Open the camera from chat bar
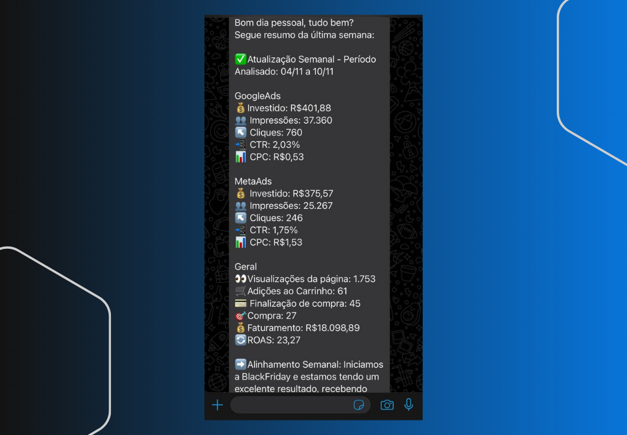The image size is (627, 435). [387, 405]
